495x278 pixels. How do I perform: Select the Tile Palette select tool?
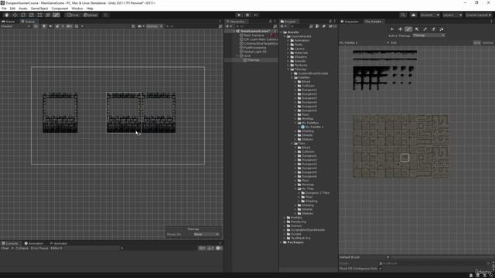point(392,29)
